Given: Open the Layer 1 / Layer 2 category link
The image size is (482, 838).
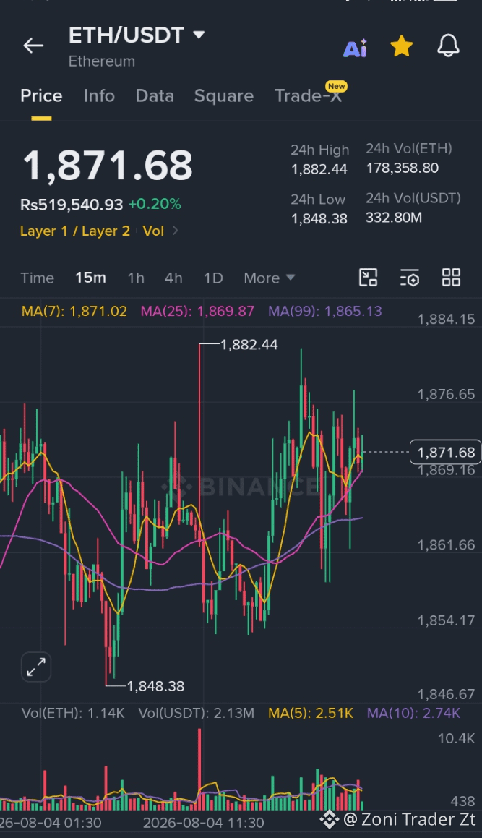Looking at the screenshot, I should [75, 231].
